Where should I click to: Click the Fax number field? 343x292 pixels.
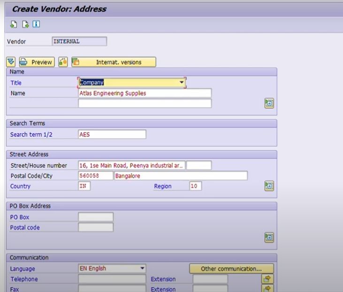point(112,289)
